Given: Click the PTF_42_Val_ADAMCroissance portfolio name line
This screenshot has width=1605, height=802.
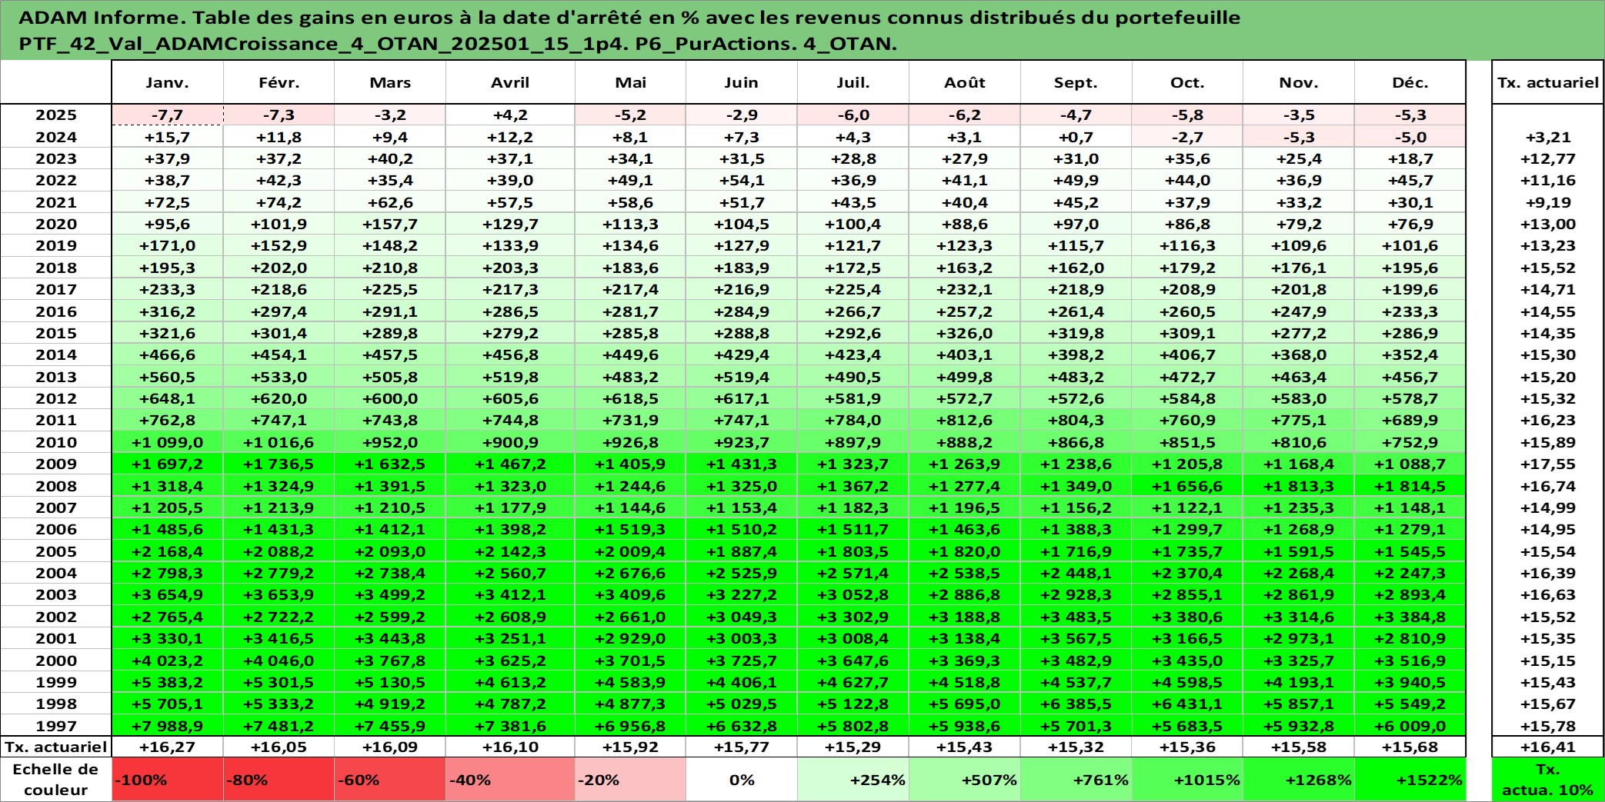Looking at the screenshot, I should (x=458, y=44).
